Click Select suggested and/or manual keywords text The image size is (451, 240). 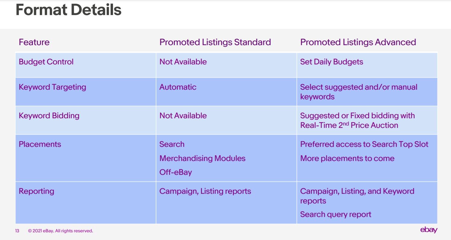[x=359, y=92]
